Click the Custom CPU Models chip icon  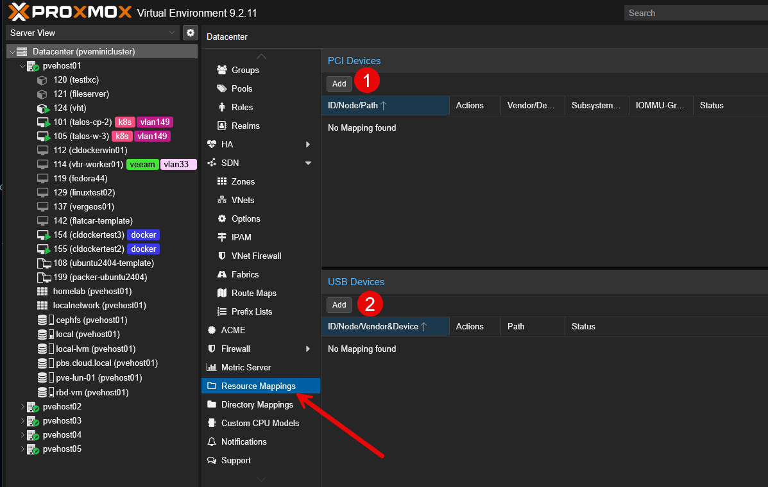(212, 423)
